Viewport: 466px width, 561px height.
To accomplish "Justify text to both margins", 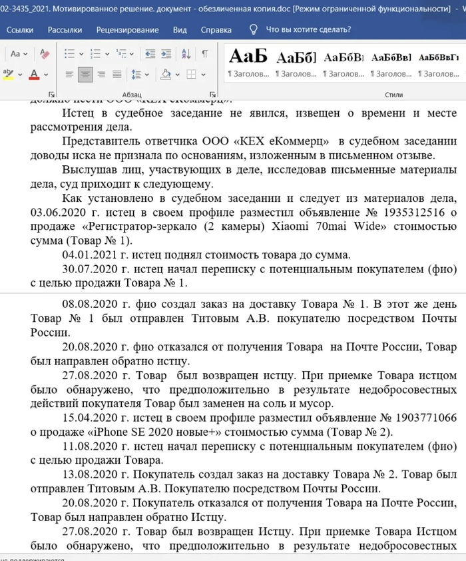I will click(x=117, y=74).
